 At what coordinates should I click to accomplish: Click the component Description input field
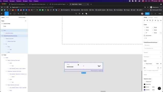click(153, 45)
